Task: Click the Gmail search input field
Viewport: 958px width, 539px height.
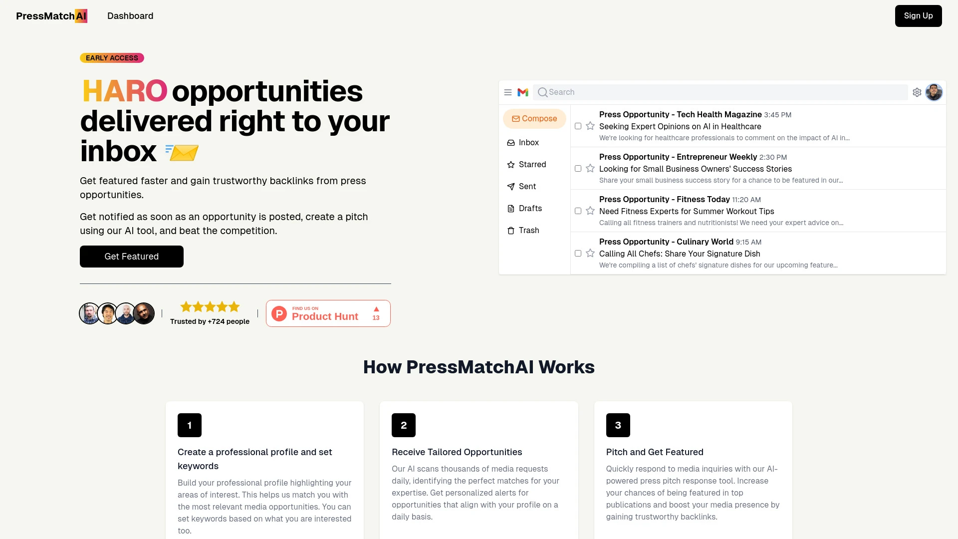Action: 722,92
